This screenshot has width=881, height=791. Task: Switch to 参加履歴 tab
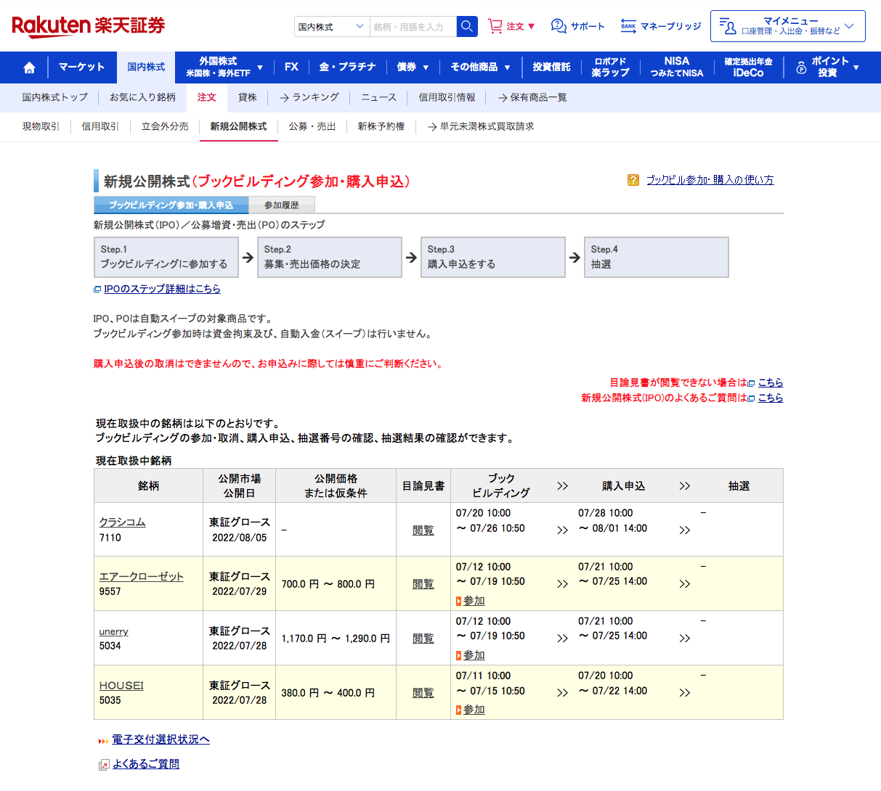click(281, 205)
